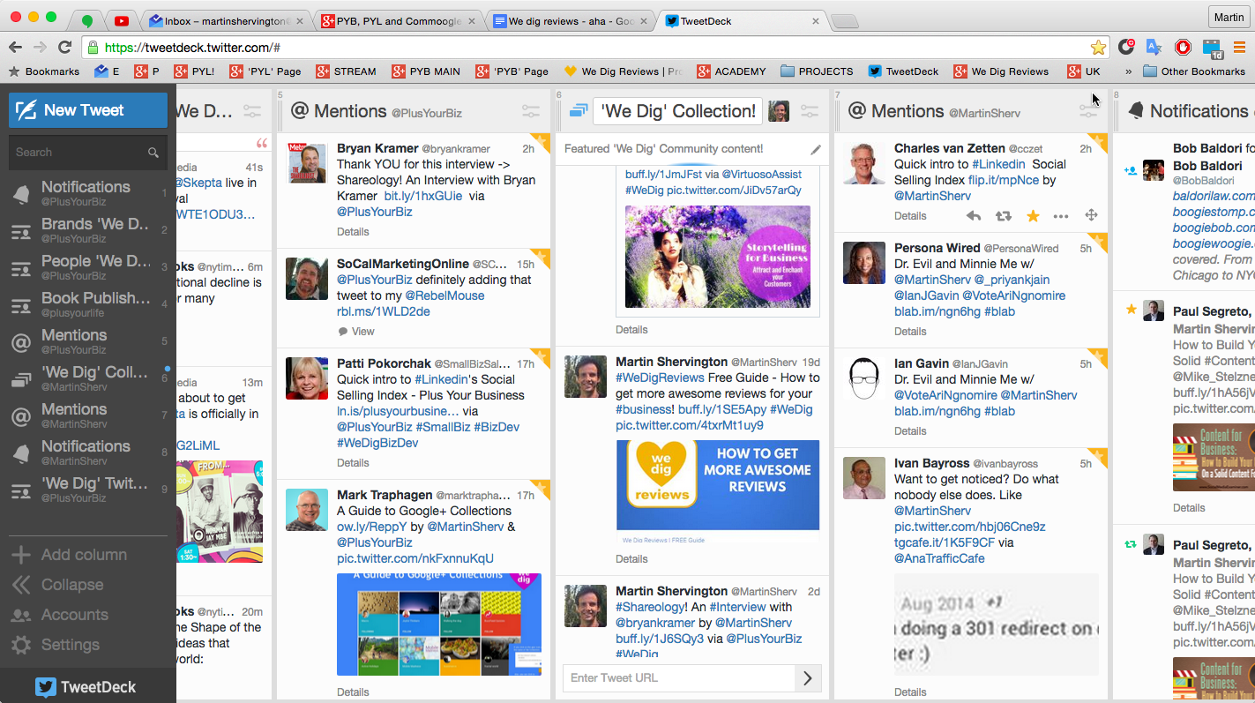Switch to PYB, PYL and Commoogle tab

399,20
